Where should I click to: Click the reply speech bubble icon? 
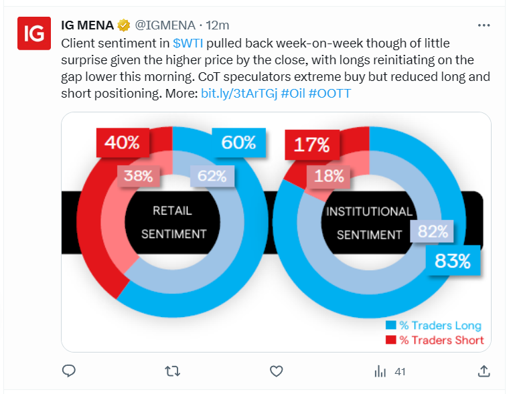pyautogui.click(x=69, y=371)
